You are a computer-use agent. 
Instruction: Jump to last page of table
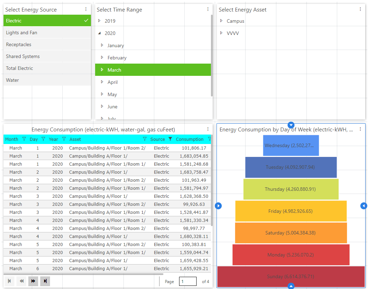coord(45,281)
